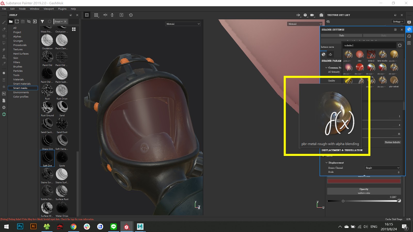Click the shader search input field
The image size is (413, 232).
tap(369, 45)
